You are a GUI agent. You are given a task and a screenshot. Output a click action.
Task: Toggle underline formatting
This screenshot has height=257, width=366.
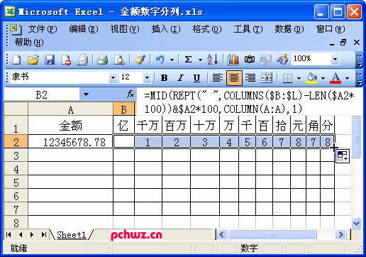pyautogui.click(x=196, y=77)
